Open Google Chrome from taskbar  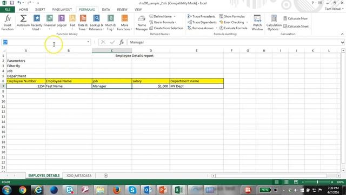(23, 190)
